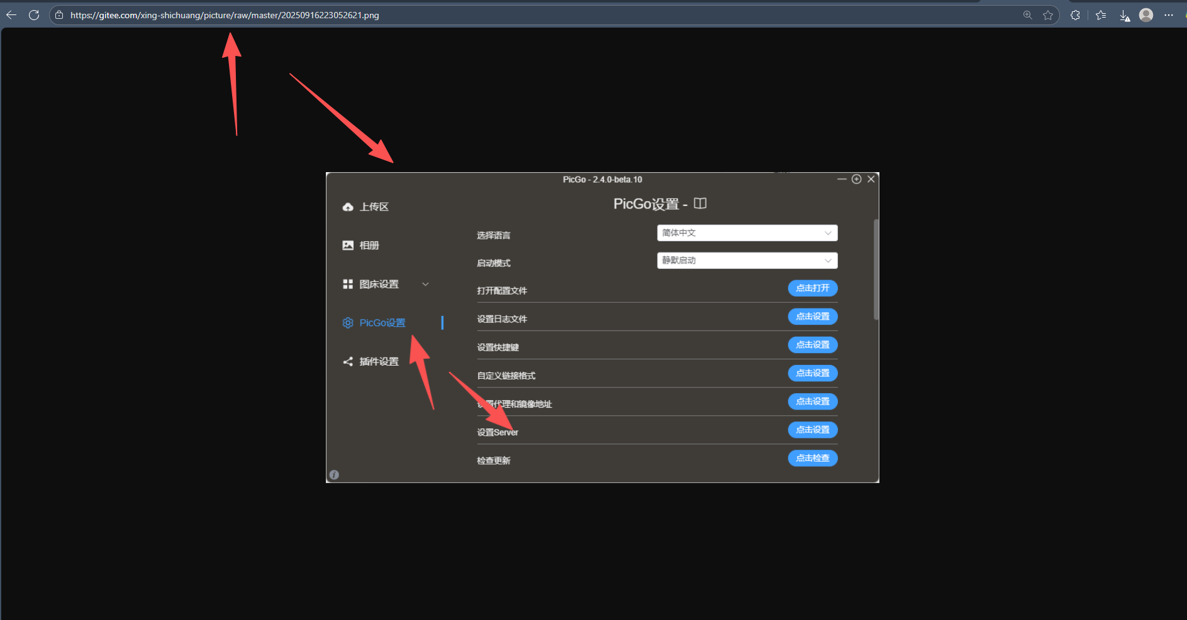Click the 自定义链接格式 label
The image size is (1187, 620).
click(506, 376)
